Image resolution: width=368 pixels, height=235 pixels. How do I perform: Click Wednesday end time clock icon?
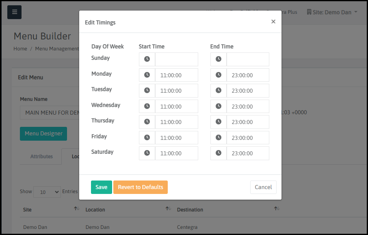219,107
